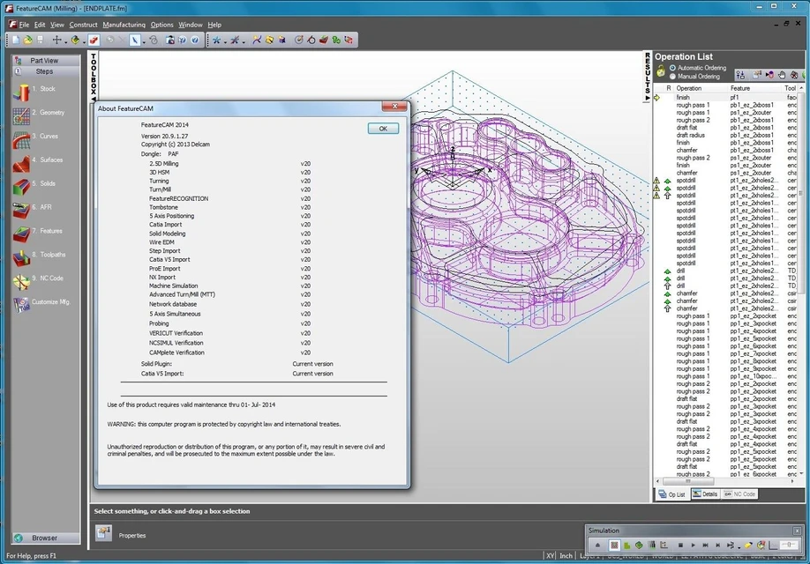Close the Simulation toolbar panel
Image resolution: width=810 pixels, height=564 pixels.
[797, 531]
